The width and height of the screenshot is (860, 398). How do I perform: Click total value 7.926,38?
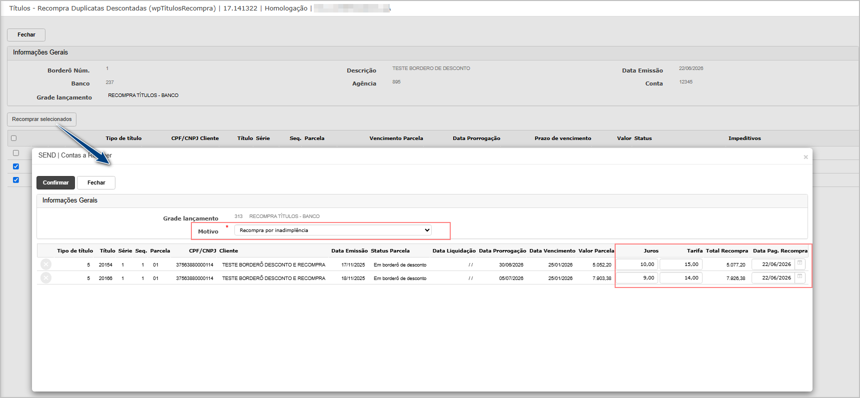[736, 278]
